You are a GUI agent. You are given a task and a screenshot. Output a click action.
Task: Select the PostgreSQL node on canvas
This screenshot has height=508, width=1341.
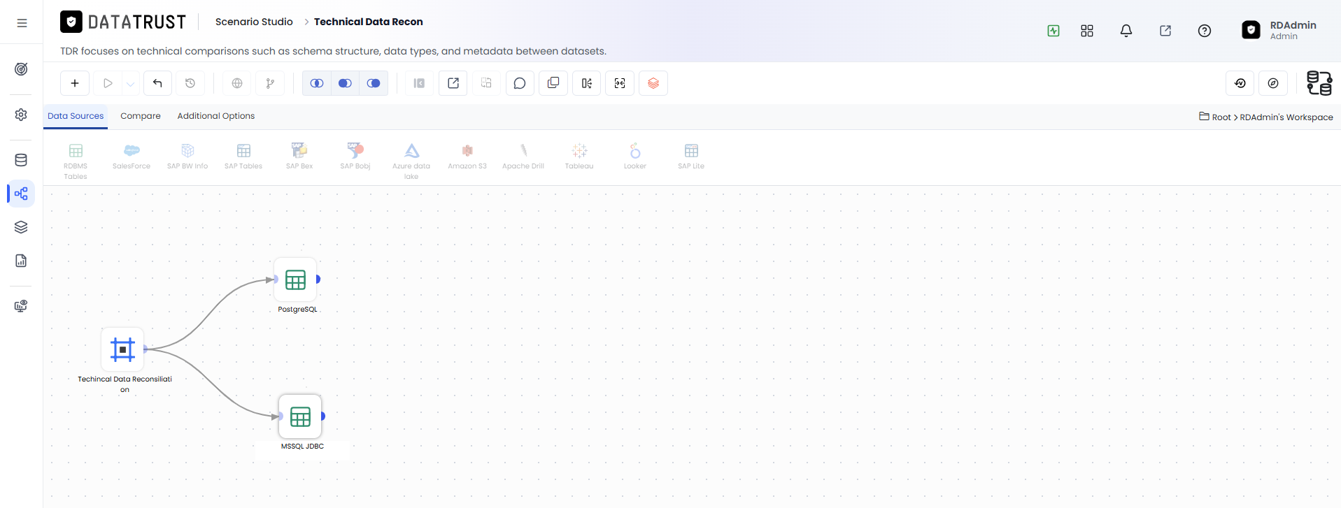(x=295, y=280)
